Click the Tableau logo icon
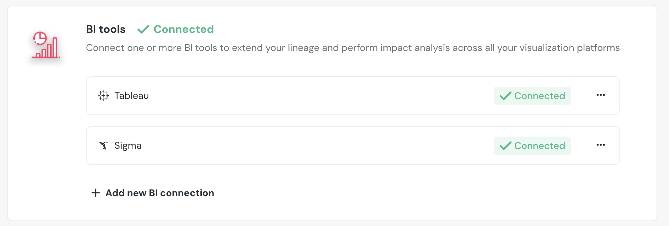Viewport: 669px width, 226px height. pos(103,96)
